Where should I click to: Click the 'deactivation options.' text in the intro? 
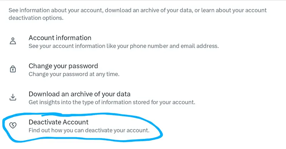36,18
